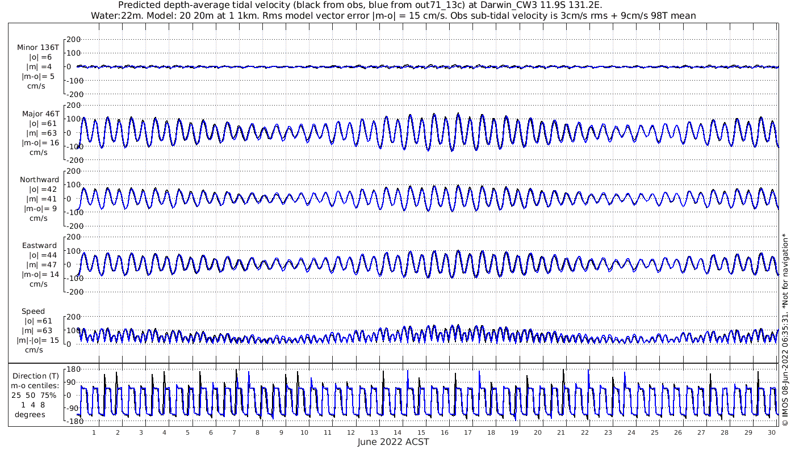The width and height of the screenshot is (795, 454).
Task: Click the '-180' tick of the Direction panel
Action: click(x=73, y=421)
